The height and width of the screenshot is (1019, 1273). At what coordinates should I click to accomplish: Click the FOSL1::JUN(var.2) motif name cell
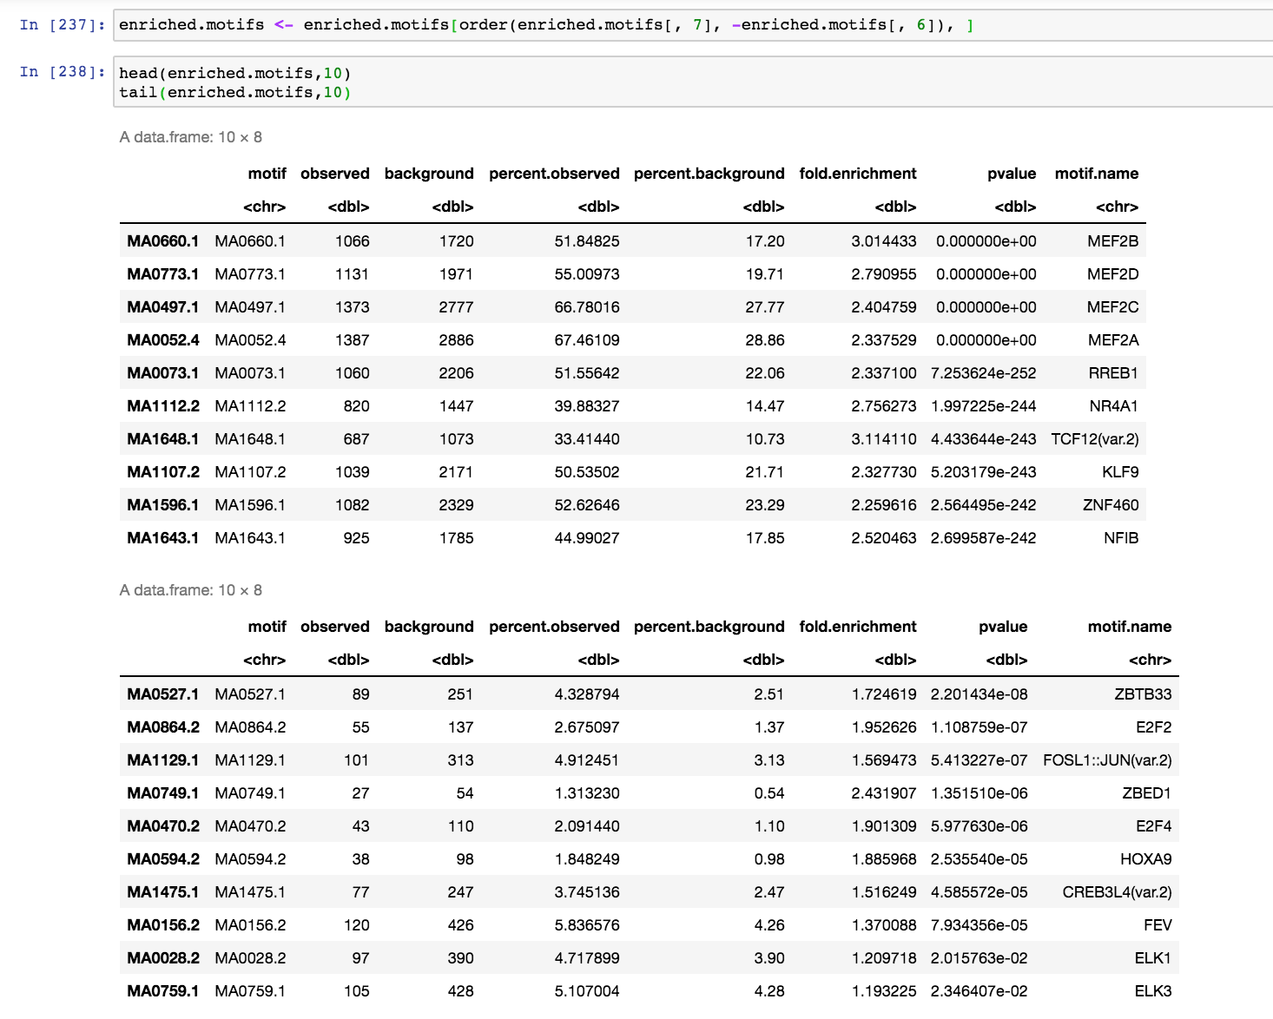tap(1107, 759)
